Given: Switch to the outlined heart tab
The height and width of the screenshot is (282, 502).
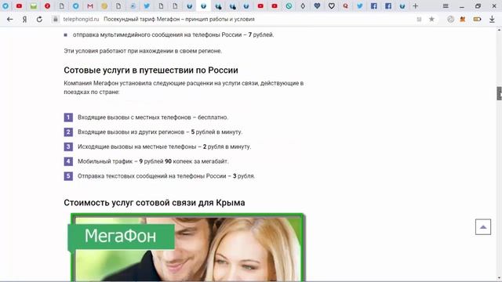Looking at the screenshot, I should click(331, 5).
